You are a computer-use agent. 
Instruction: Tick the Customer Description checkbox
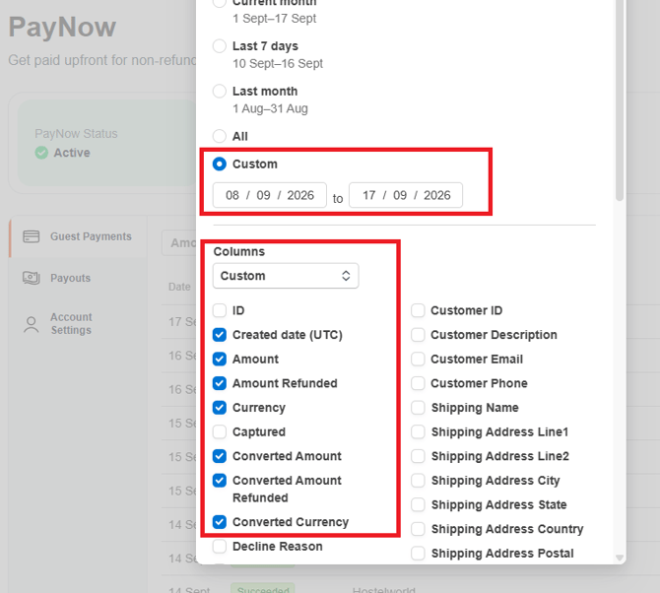click(x=418, y=335)
